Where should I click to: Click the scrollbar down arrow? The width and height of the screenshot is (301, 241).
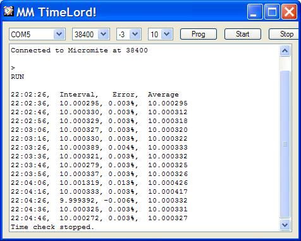285,225
